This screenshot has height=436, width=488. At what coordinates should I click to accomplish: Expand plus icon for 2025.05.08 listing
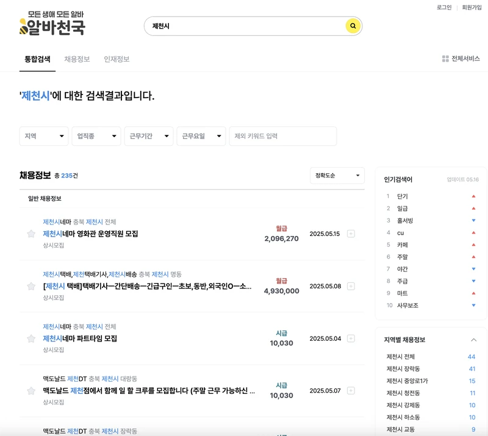(351, 286)
